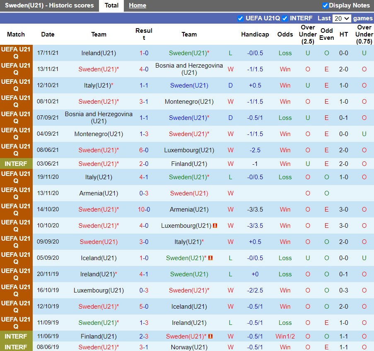Screen dimensions: 374x351
Task: Toggle the Display Notes checkbox
Action: click(x=325, y=5)
